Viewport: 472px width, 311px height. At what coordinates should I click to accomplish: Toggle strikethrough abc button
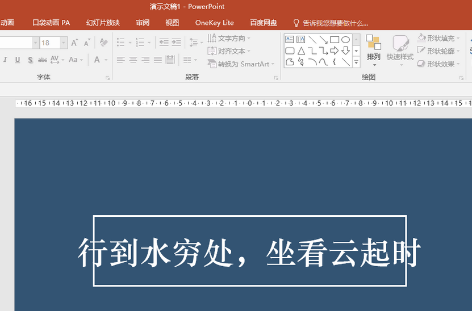(42, 60)
